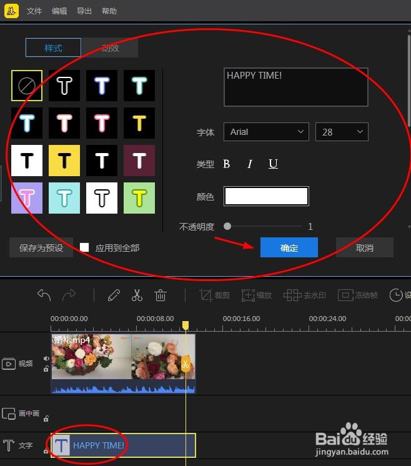Image resolution: width=411 pixels, height=466 pixels.
Task: Choose the white outline T text style
Action: pyautogui.click(x=64, y=86)
